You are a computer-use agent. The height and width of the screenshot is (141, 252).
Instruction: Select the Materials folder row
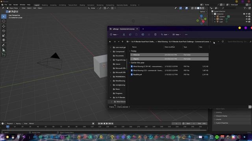[169, 55]
